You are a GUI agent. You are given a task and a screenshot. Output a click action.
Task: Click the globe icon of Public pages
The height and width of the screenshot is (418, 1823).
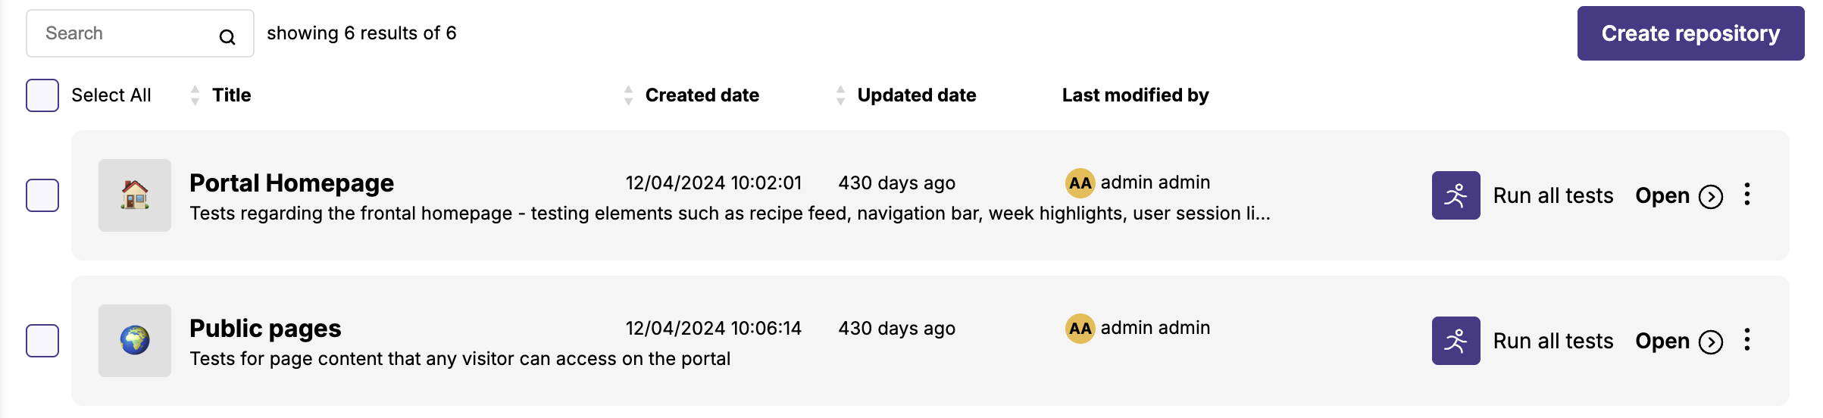(135, 341)
